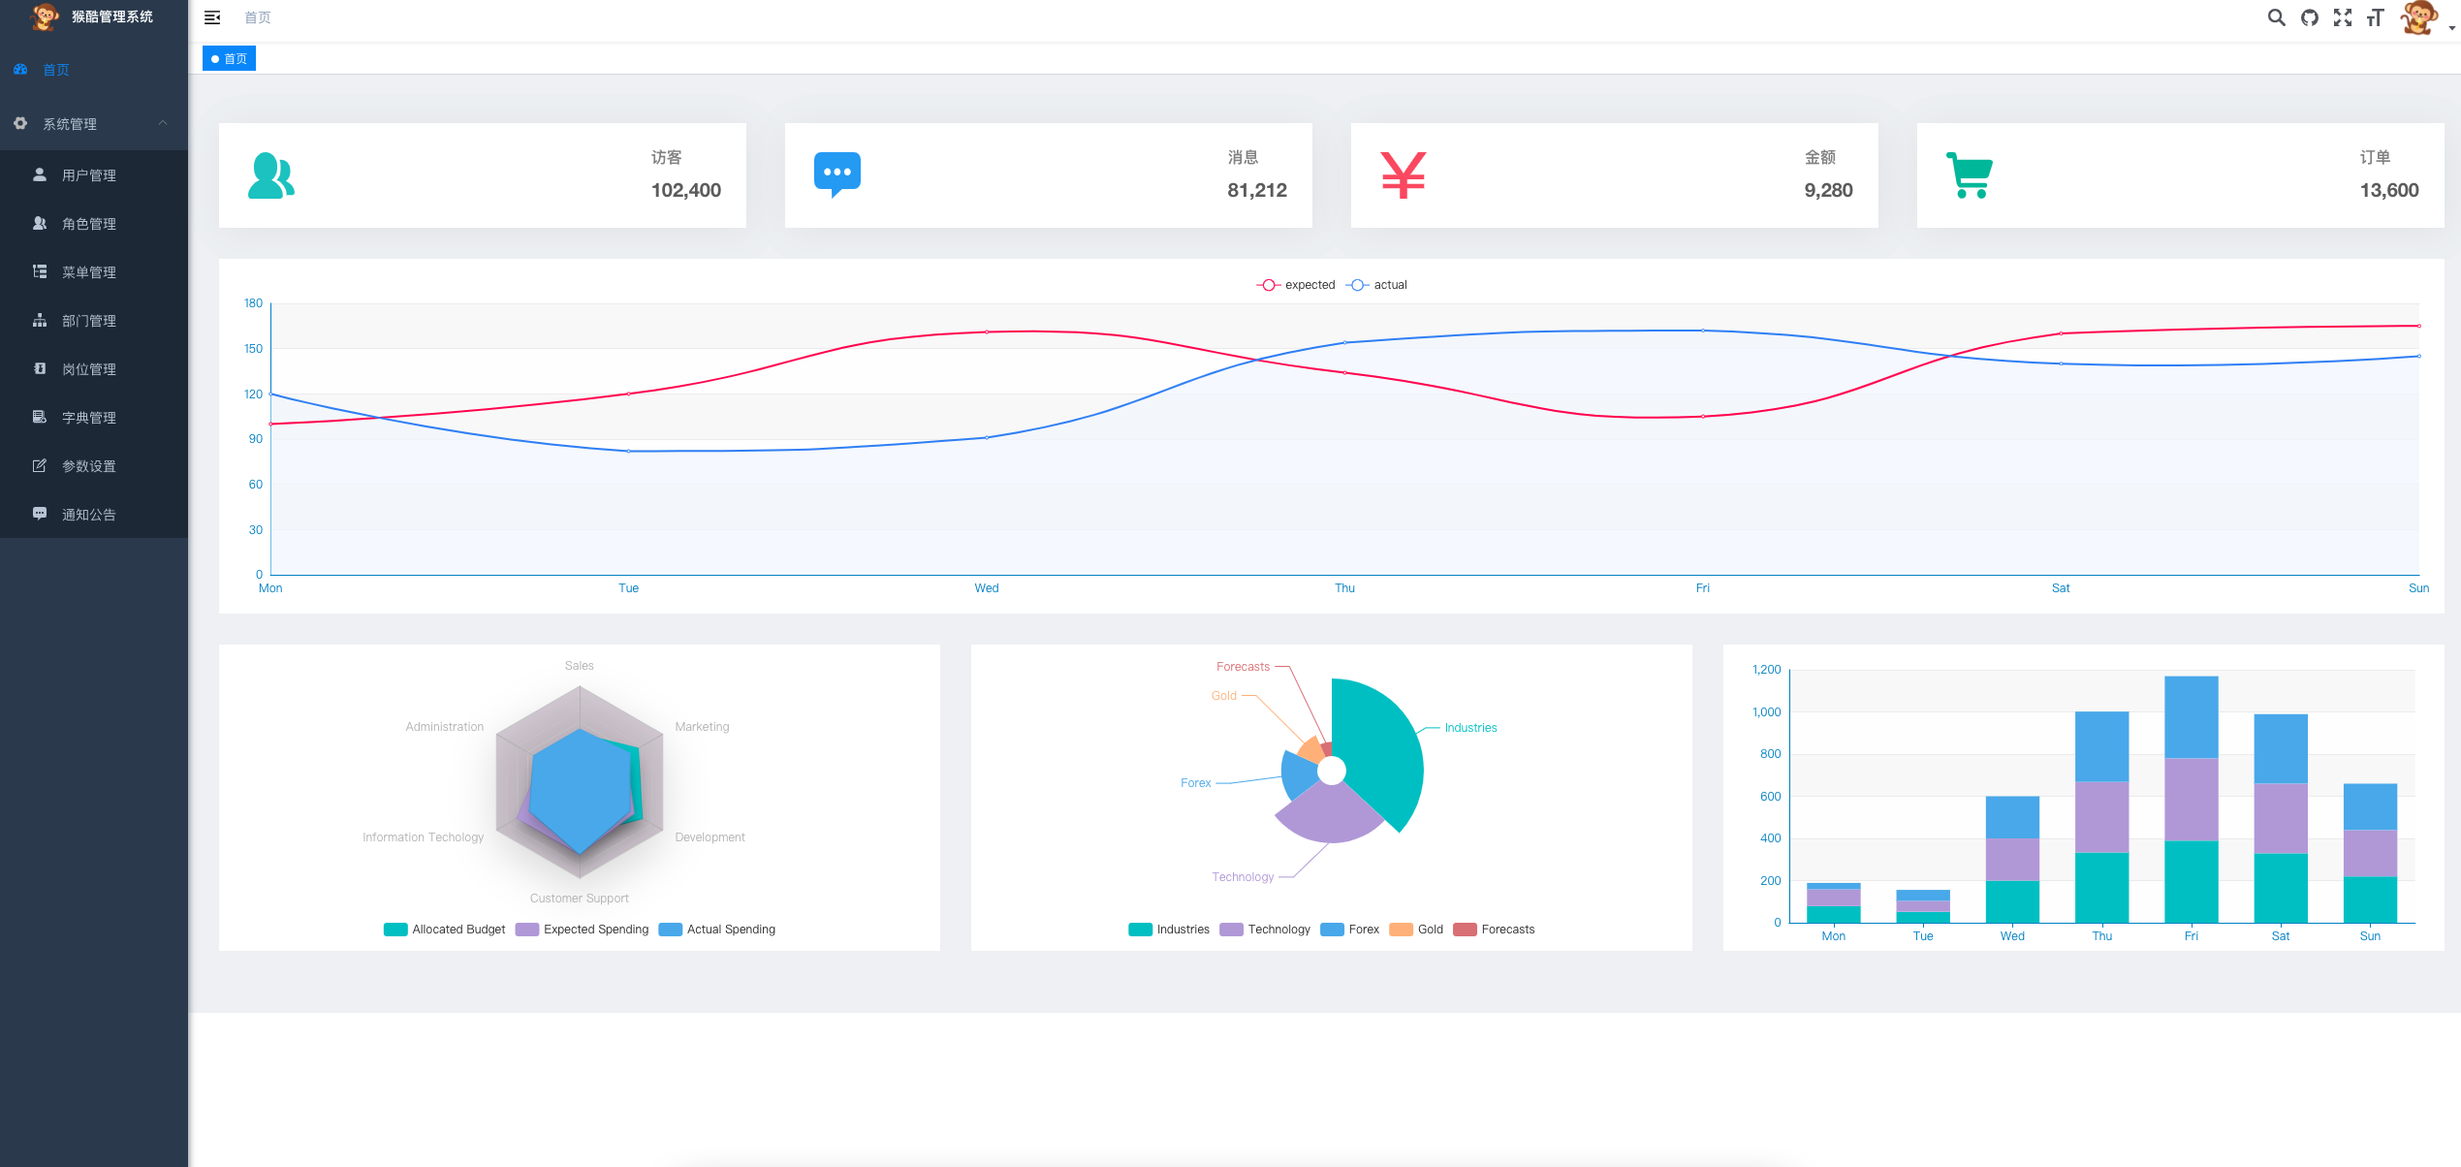This screenshot has height=1167, width=2461.
Task: Click the 金额 value 9,280
Action: pyautogui.click(x=1828, y=191)
